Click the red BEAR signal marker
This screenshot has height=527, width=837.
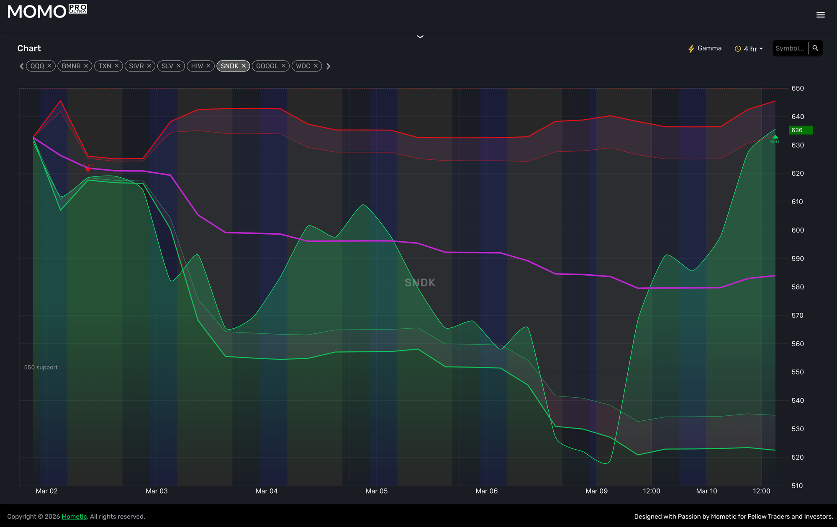[88, 168]
